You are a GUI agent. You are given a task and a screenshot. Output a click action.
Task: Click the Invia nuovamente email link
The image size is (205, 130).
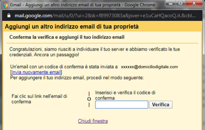coord(36,72)
